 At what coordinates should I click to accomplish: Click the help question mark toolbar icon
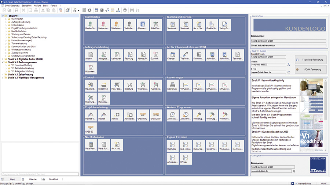(x=125, y=10)
